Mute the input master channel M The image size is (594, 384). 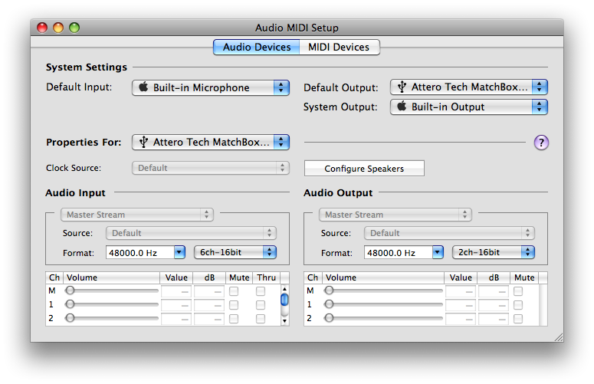click(x=234, y=291)
